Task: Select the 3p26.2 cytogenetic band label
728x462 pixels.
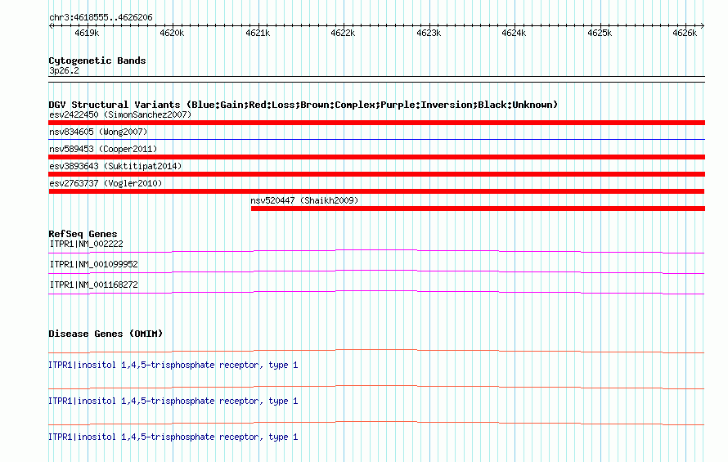Action: tap(64, 70)
